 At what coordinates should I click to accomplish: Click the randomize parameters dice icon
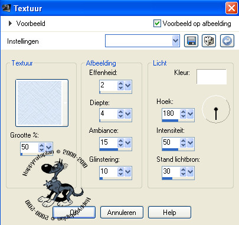point(209,41)
